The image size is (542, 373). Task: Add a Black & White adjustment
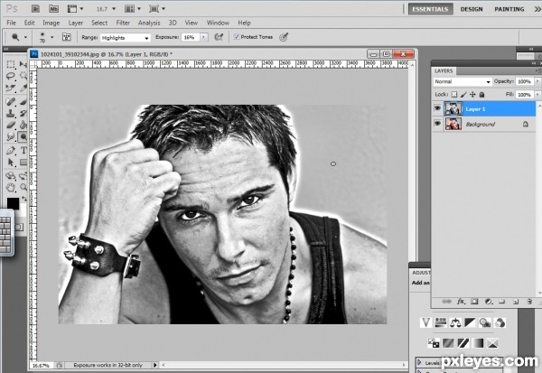point(470,322)
